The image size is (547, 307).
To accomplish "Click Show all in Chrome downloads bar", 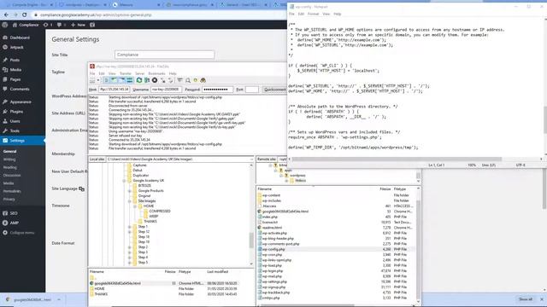I will pos(526,299).
